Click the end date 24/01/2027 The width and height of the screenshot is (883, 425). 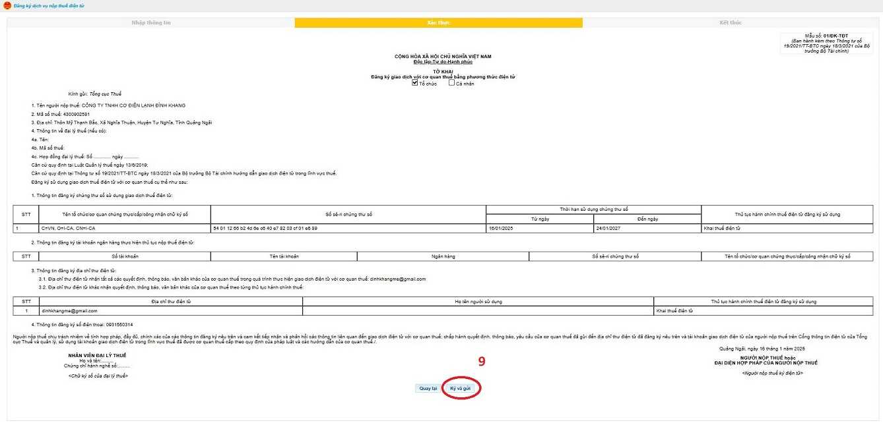610,228
